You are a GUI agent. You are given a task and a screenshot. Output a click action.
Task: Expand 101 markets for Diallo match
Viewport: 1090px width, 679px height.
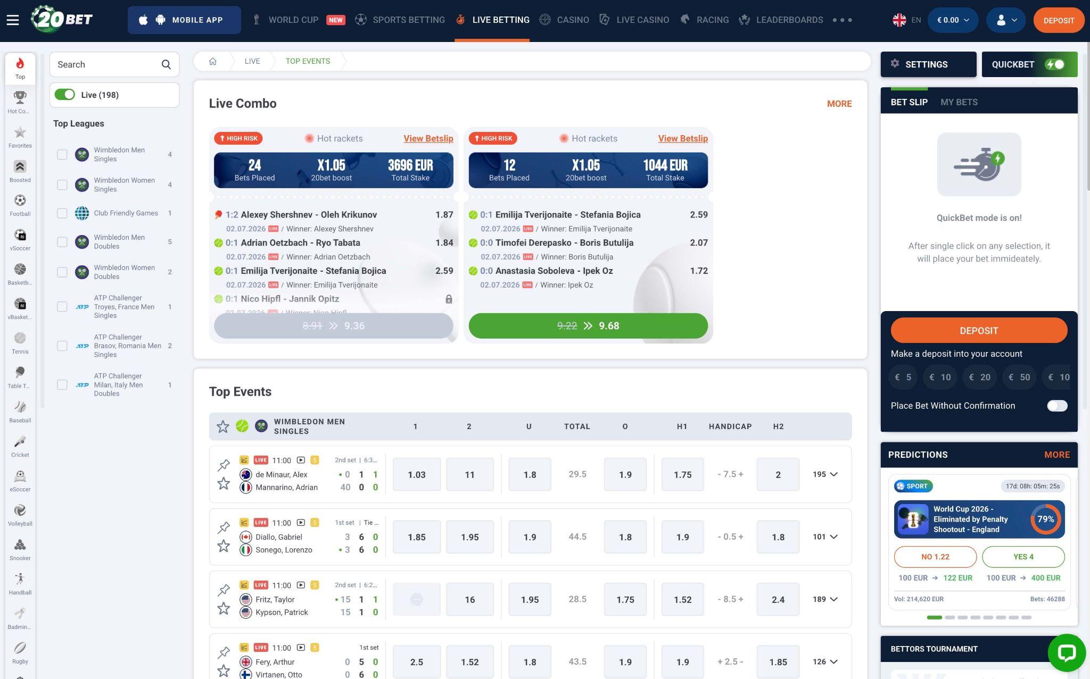point(825,537)
